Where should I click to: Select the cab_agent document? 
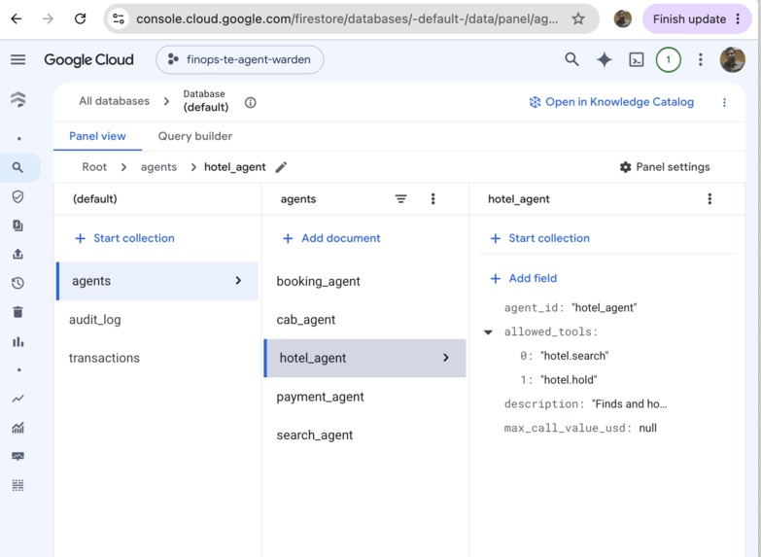tap(306, 320)
